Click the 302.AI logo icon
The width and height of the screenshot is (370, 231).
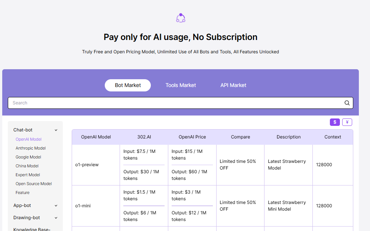[x=181, y=18]
